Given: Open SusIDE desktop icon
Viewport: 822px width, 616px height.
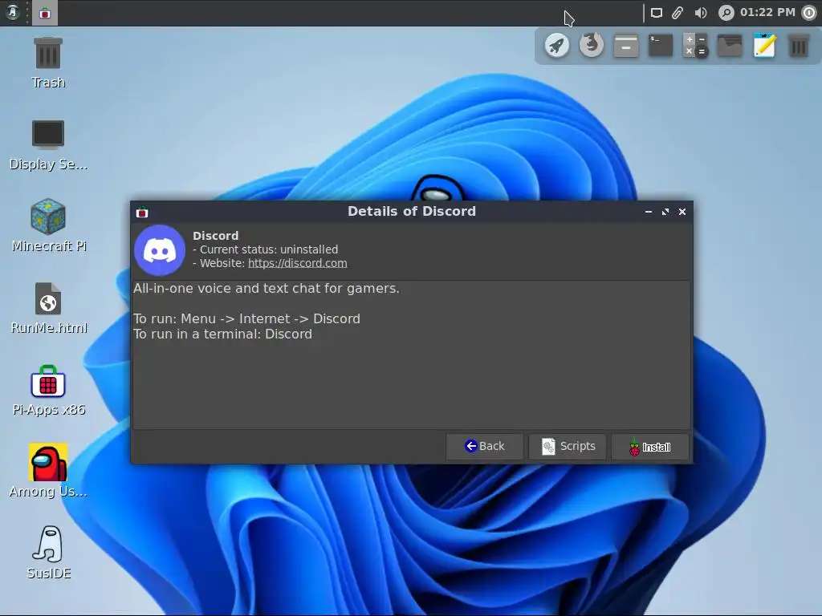Looking at the screenshot, I should click(48, 553).
